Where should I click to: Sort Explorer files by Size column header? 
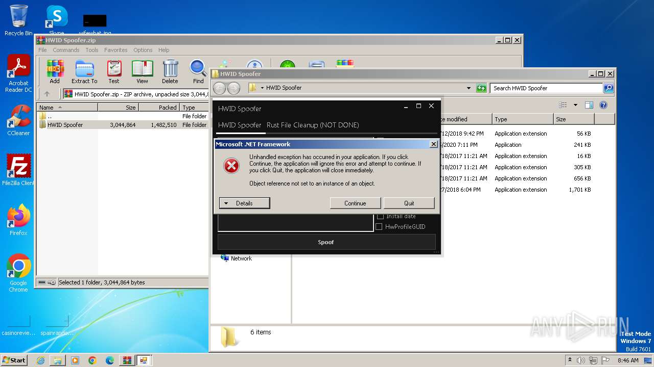[574, 119]
